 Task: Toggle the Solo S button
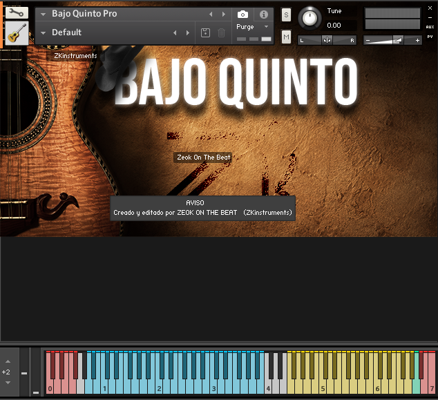(x=286, y=15)
